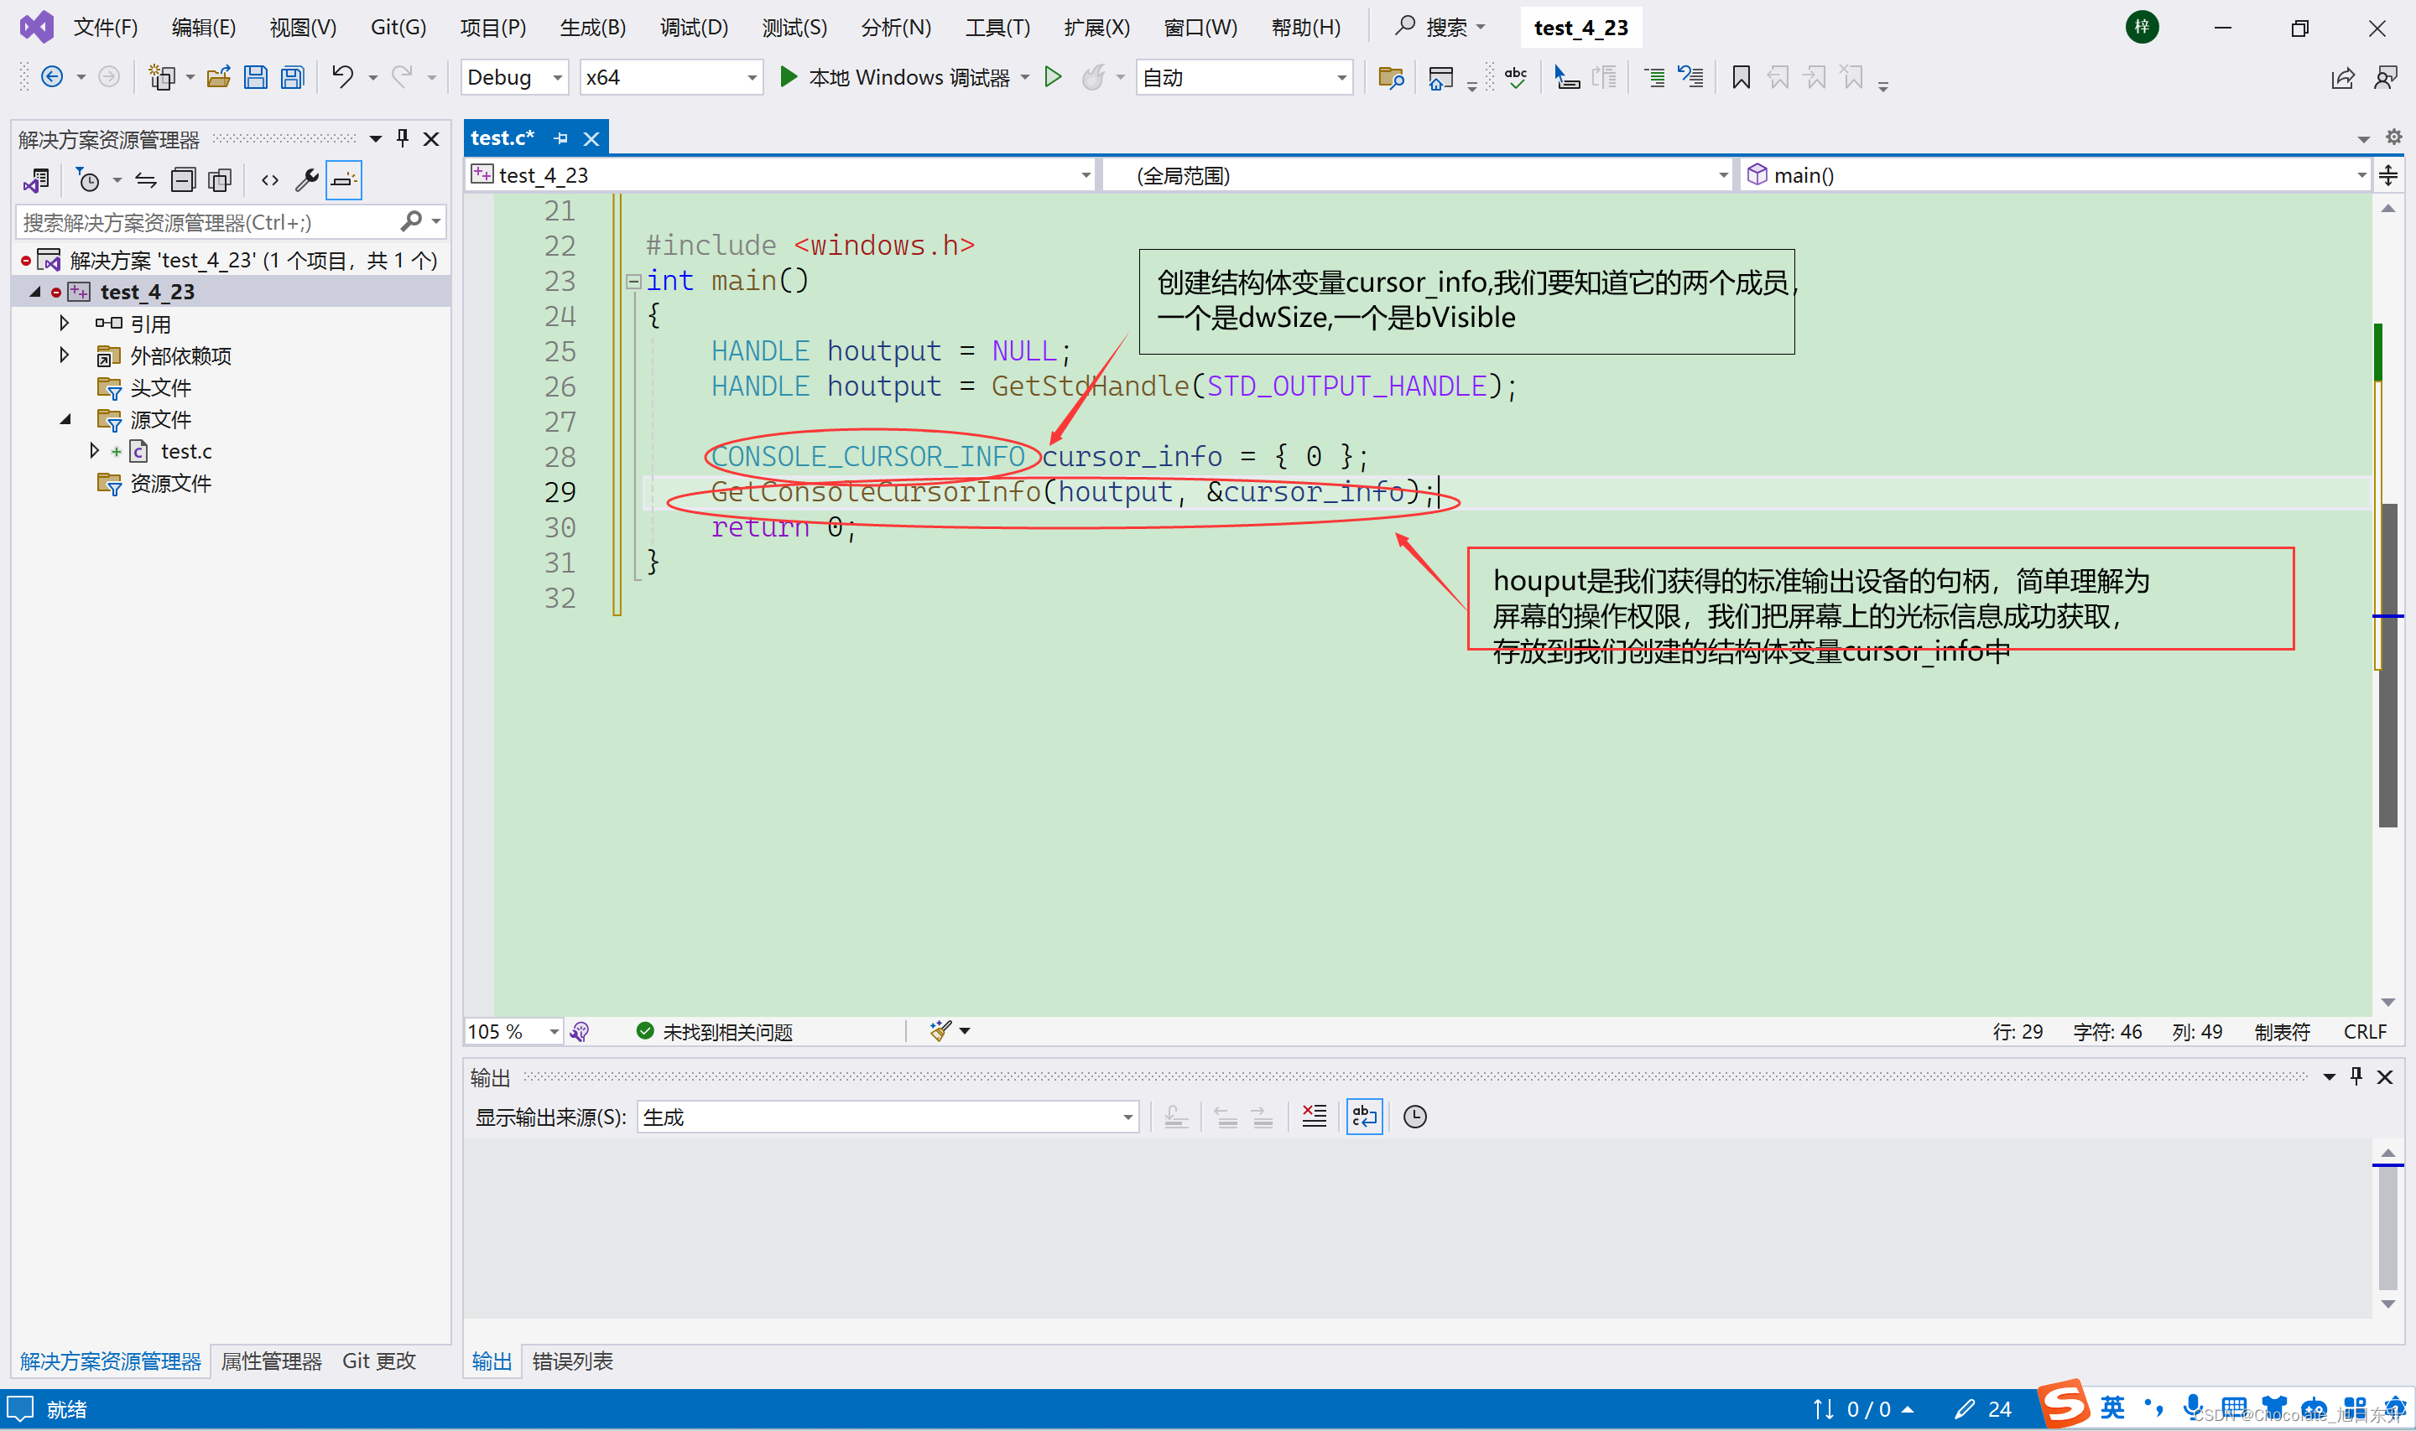Toggle word wrap in output panel
This screenshot has height=1431, width=2416.
(1364, 1117)
